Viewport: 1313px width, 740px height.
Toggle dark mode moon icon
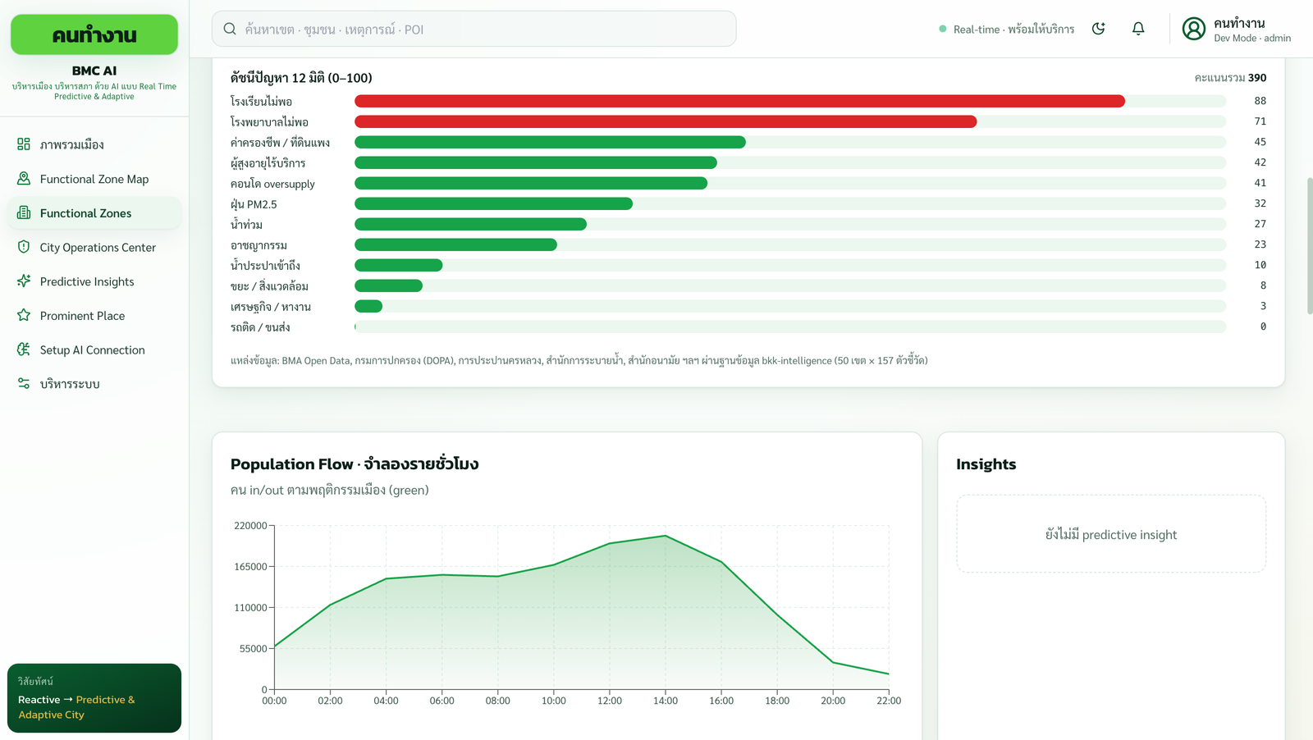1098,29
